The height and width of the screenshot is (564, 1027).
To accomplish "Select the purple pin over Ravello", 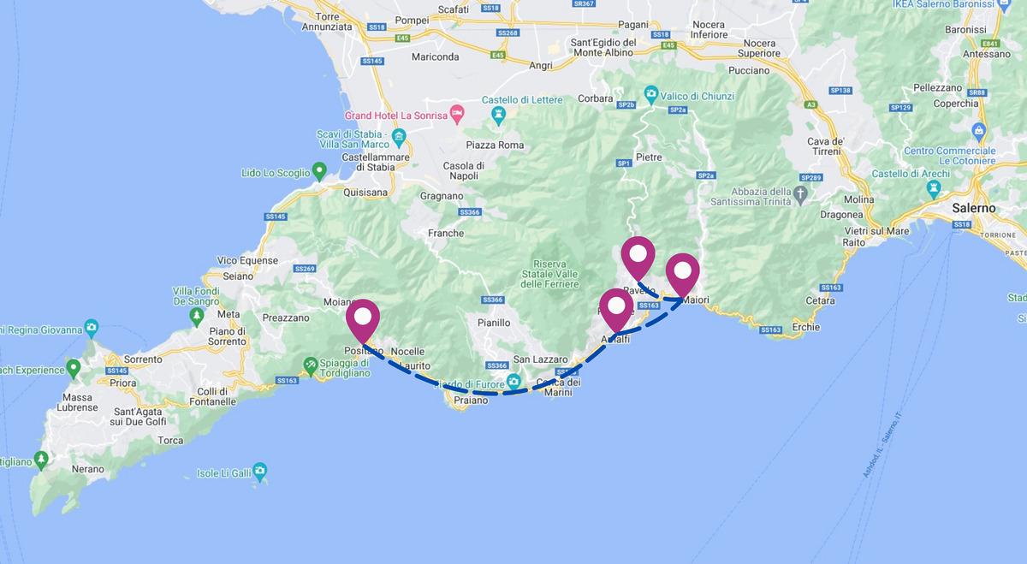I will pyautogui.click(x=638, y=258).
